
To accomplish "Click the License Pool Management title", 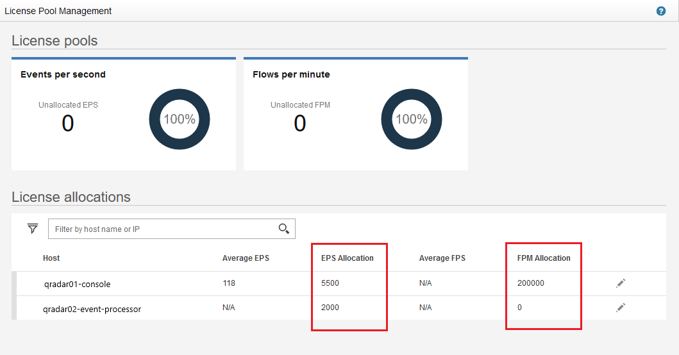I will coord(58,12).
